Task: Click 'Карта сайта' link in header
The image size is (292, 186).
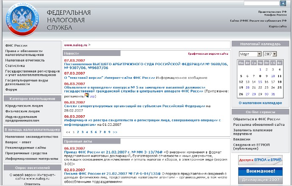Action: pos(278,27)
